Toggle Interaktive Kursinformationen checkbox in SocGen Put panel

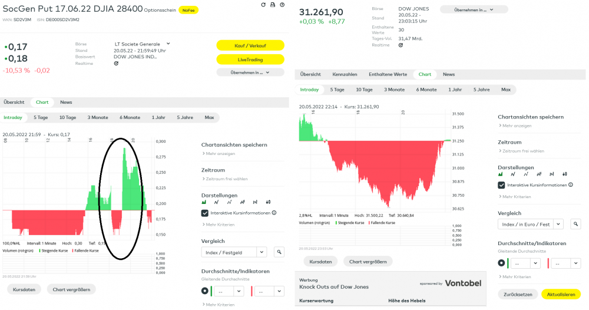(205, 213)
